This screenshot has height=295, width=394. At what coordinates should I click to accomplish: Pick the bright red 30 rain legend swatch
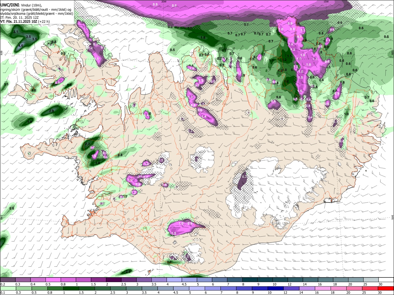point(386,289)
